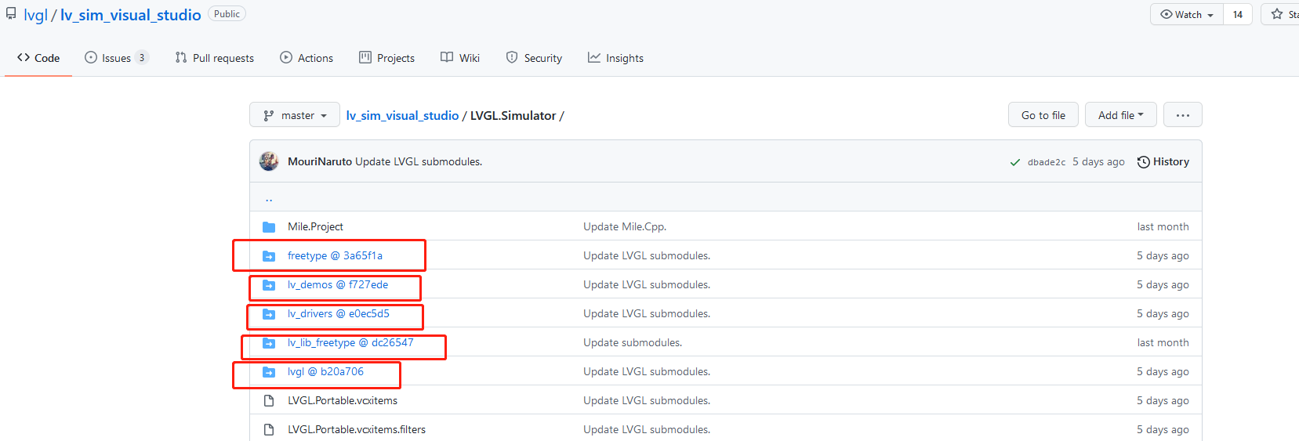This screenshot has height=441, width=1299.
Task: Open the 14 watchers count
Action: (1238, 14)
